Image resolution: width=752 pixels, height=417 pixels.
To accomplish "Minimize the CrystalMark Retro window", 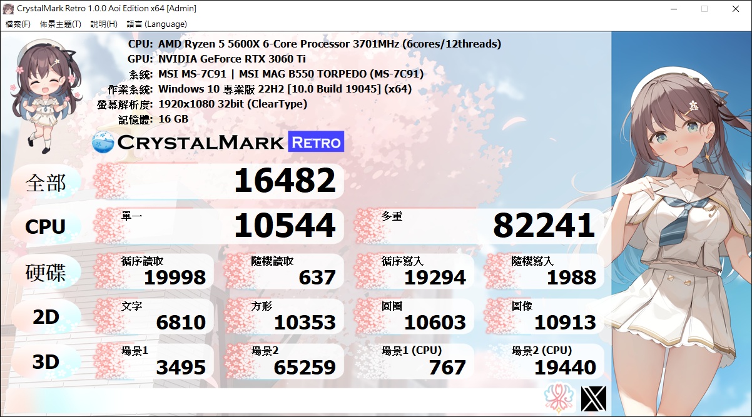I will click(x=674, y=9).
